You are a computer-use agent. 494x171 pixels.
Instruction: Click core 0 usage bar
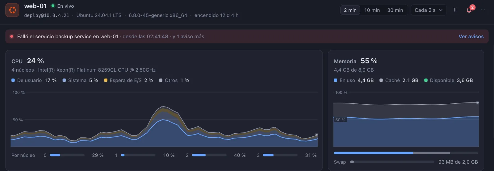coord(67,155)
